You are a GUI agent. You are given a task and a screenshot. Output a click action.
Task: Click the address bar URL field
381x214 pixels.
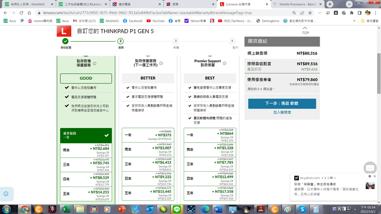click(x=163, y=13)
